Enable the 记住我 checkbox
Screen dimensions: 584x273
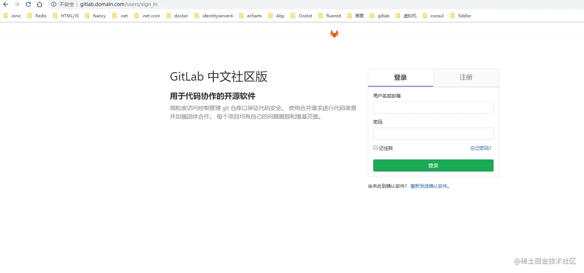(x=375, y=148)
